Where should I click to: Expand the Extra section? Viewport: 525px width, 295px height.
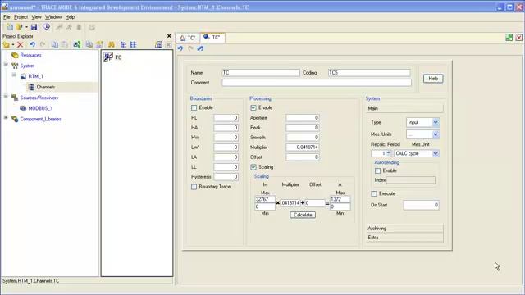[404, 238]
